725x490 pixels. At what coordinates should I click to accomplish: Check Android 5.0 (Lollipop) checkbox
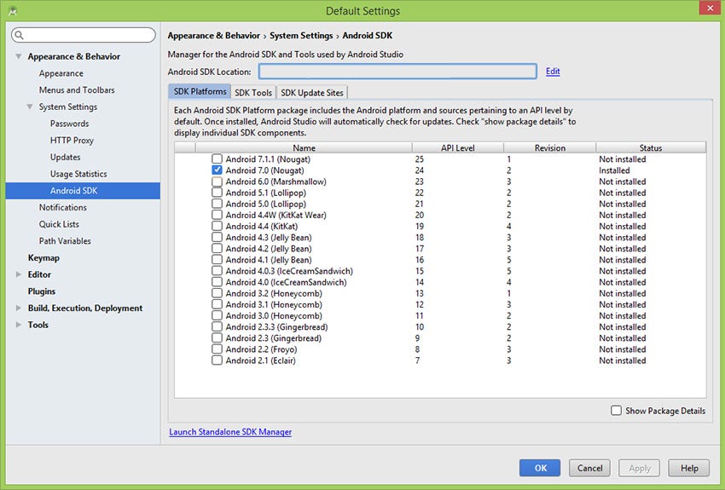coord(217,204)
